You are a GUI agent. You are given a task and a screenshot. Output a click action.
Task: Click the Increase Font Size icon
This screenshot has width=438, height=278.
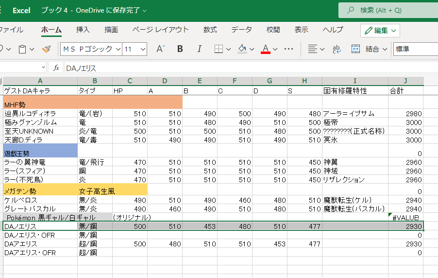160,49
